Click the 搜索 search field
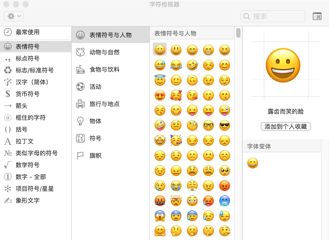This screenshot has width=329, height=240. [x=273, y=16]
